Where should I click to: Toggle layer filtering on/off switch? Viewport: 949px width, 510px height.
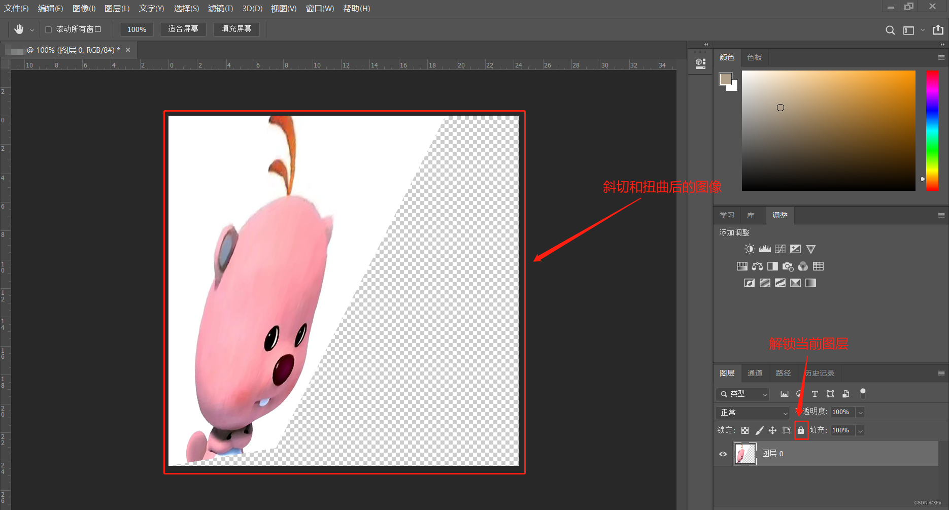point(863,393)
